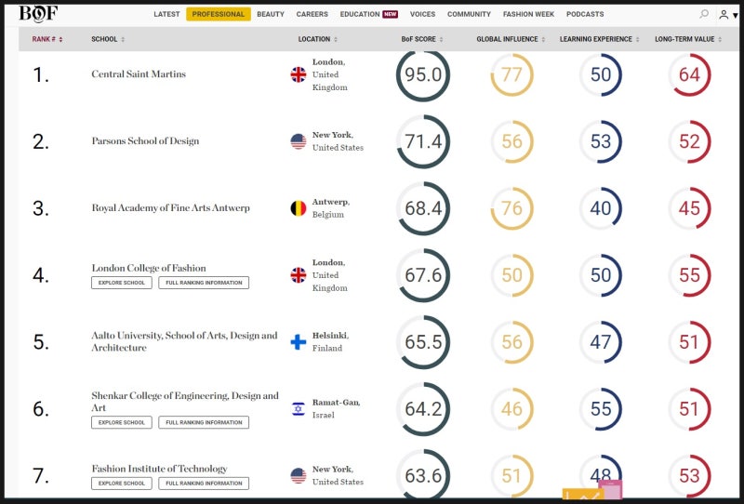Image resolution: width=744 pixels, height=504 pixels.
Task: Open the Voices menu item
Action: [422, 14]
